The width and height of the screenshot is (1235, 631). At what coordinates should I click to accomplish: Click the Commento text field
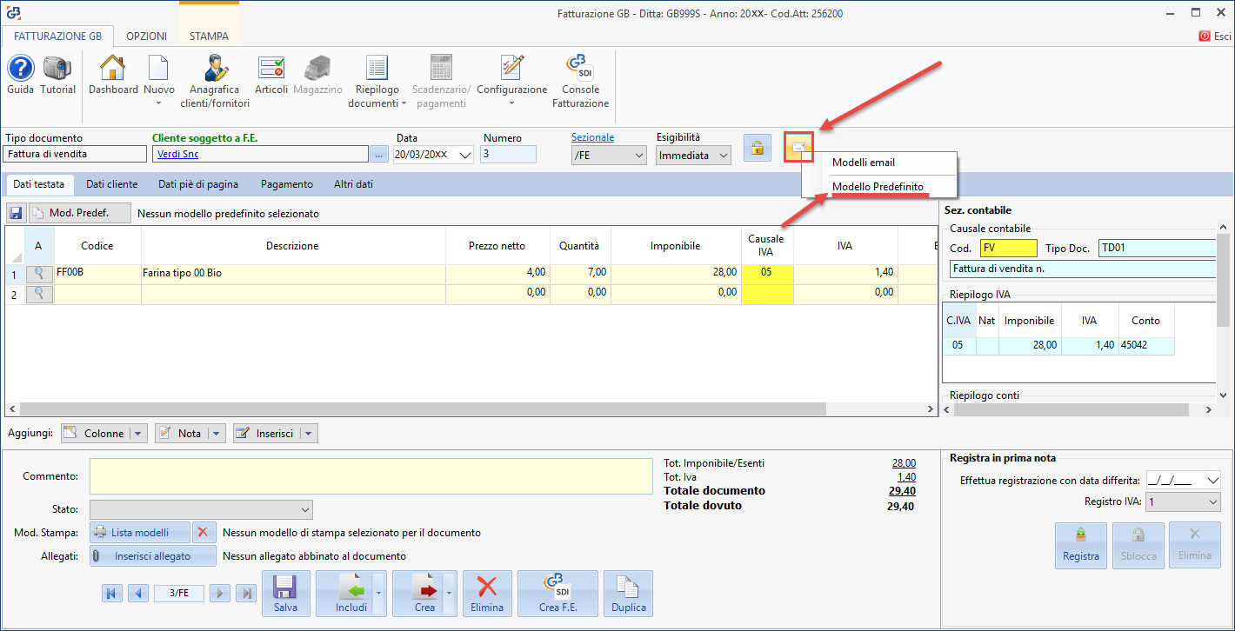coord(370,476)
